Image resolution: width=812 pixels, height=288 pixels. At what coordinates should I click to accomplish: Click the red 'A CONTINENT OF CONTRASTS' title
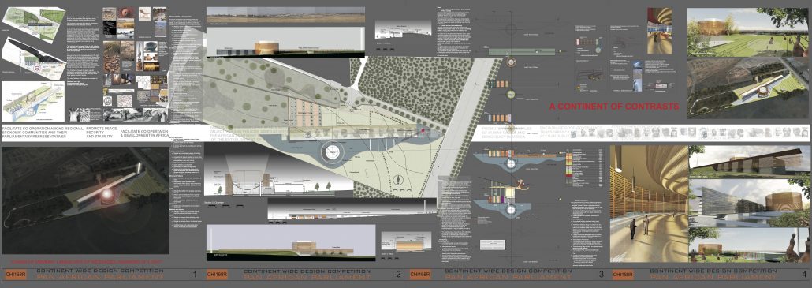pos(613,107)
